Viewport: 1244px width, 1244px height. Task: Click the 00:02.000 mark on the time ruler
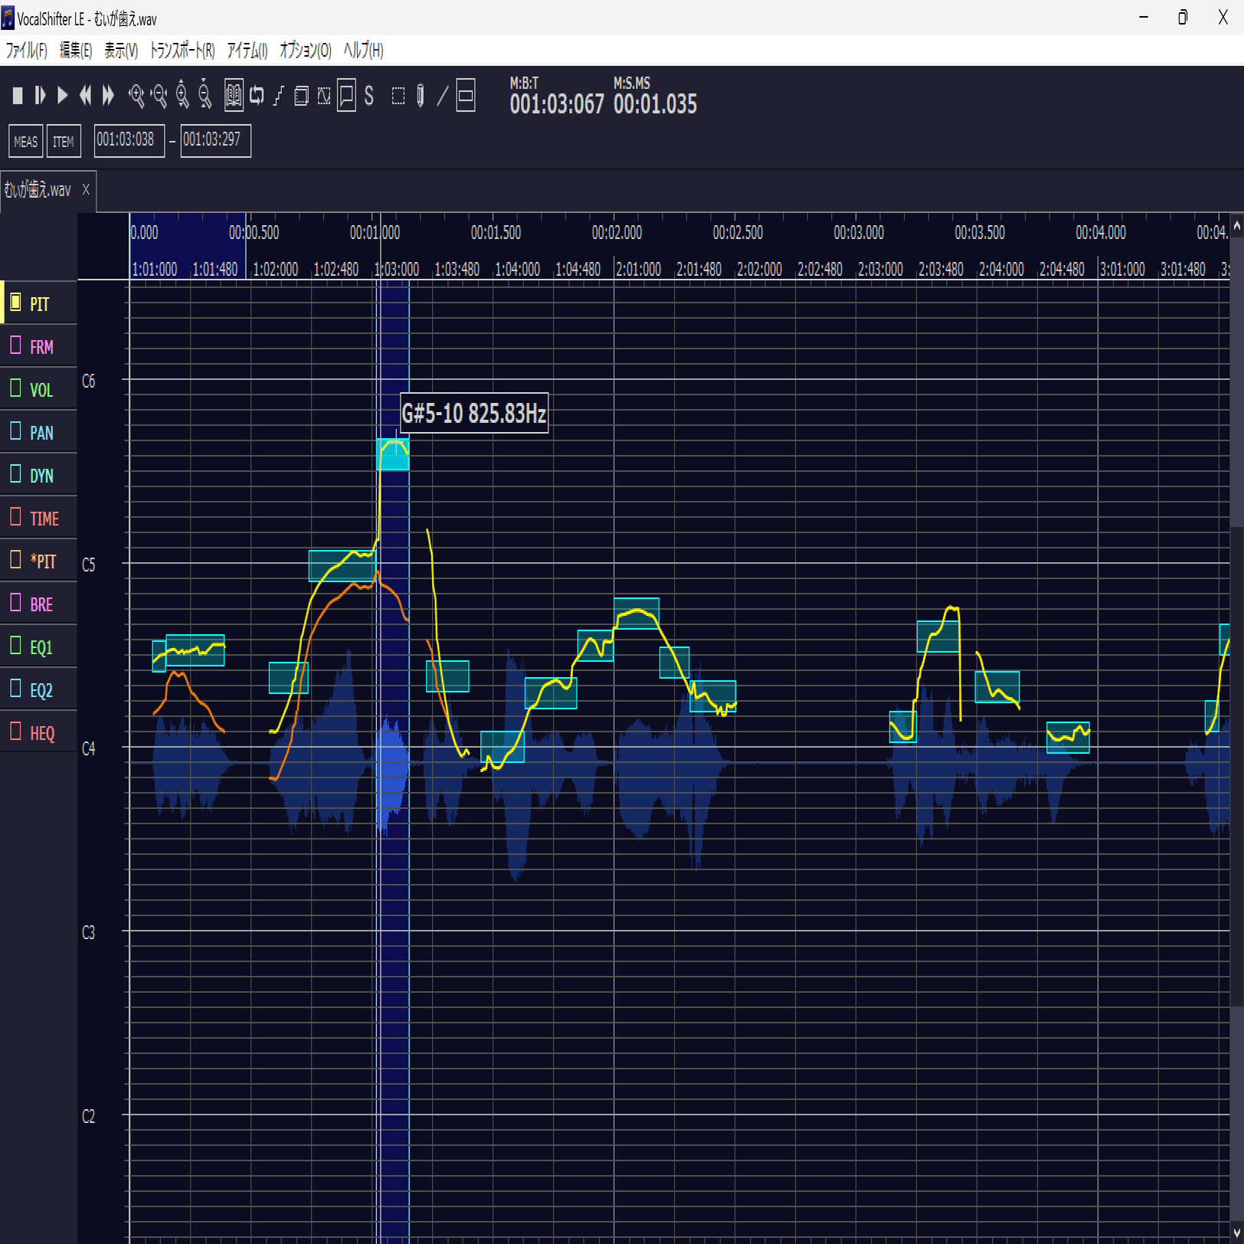pos(617,233)
